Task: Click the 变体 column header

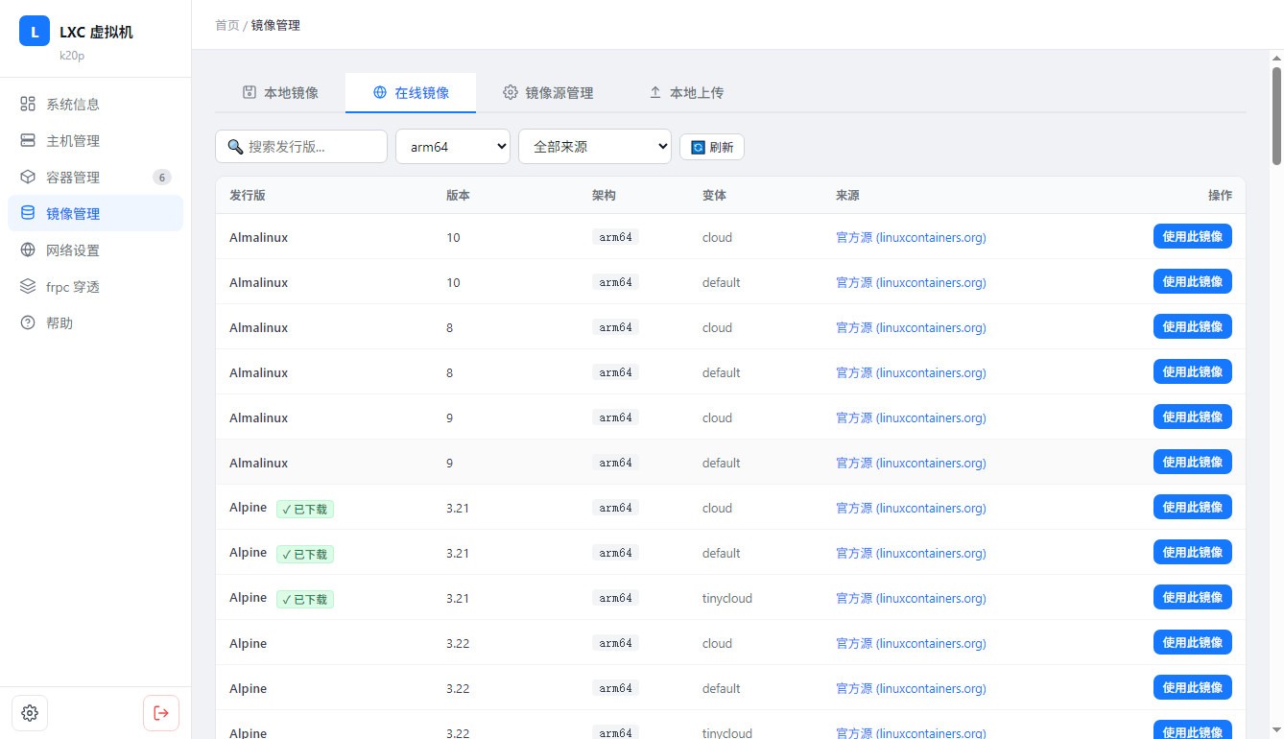Action: point(714,195)
